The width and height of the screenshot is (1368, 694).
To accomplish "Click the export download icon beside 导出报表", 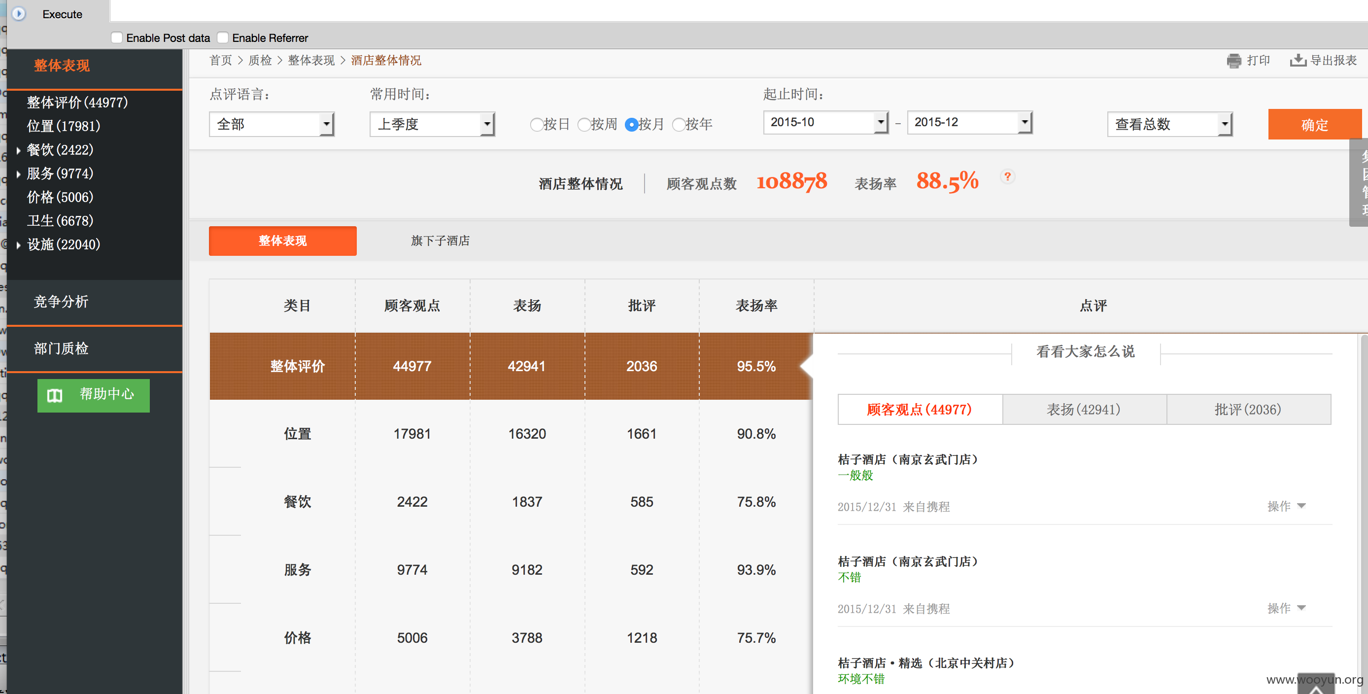I will click(1298, 61).
